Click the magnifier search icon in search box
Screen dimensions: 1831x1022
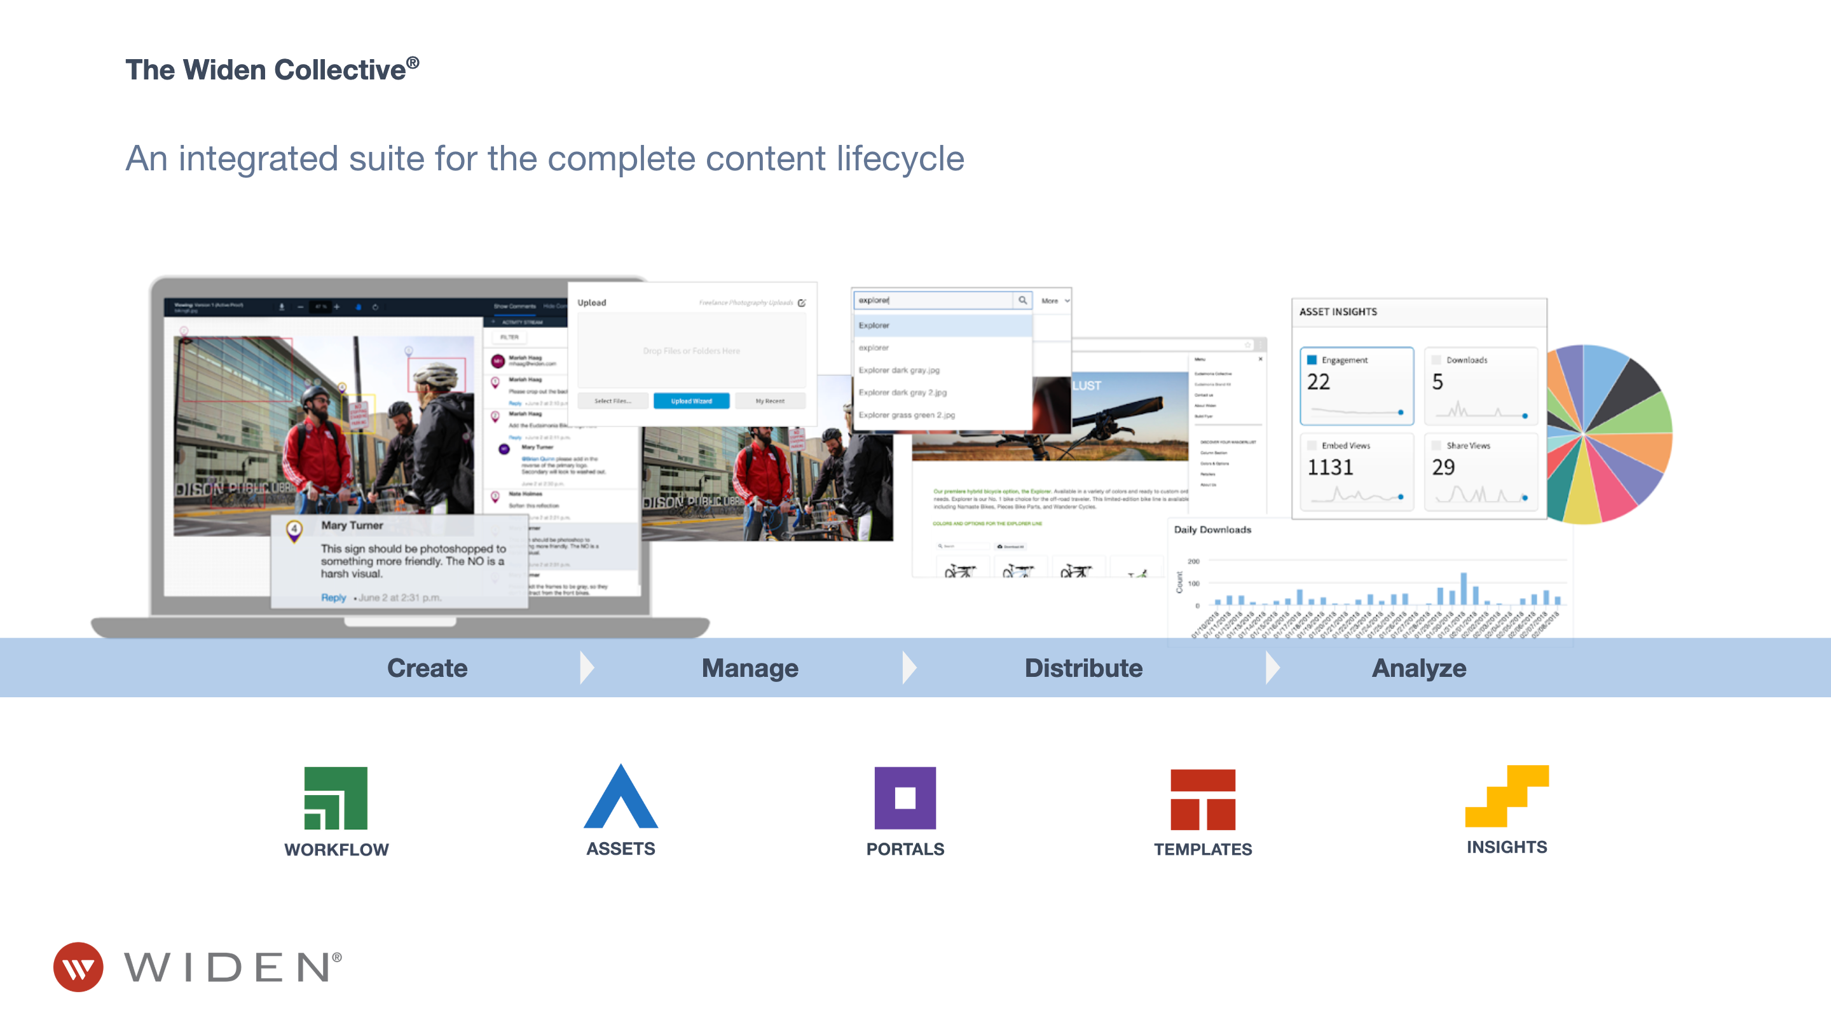click(1022, 300)
